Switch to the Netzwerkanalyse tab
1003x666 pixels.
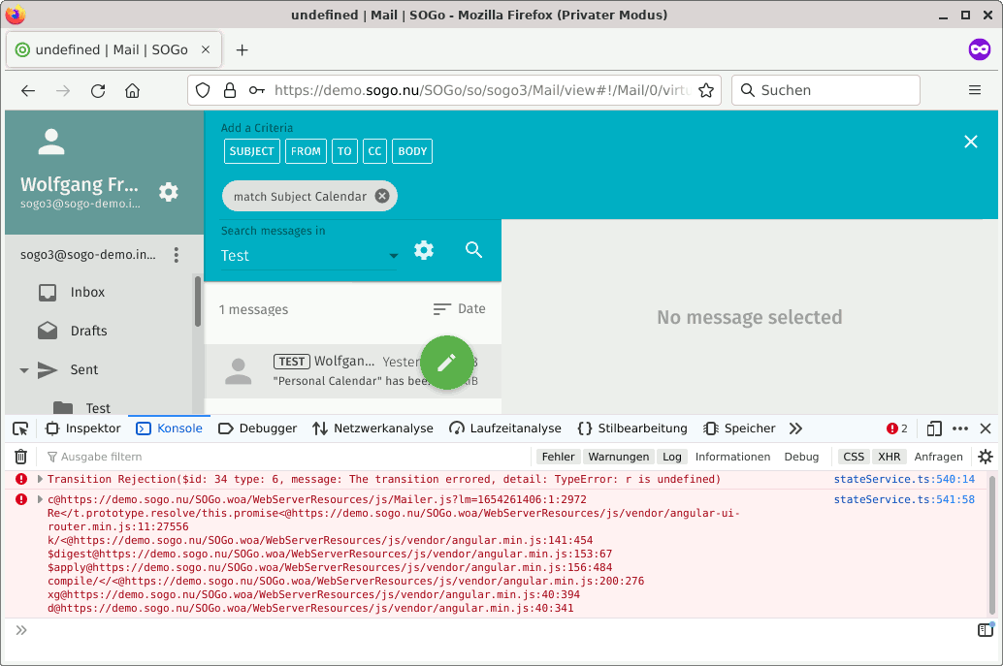(373, 428)
